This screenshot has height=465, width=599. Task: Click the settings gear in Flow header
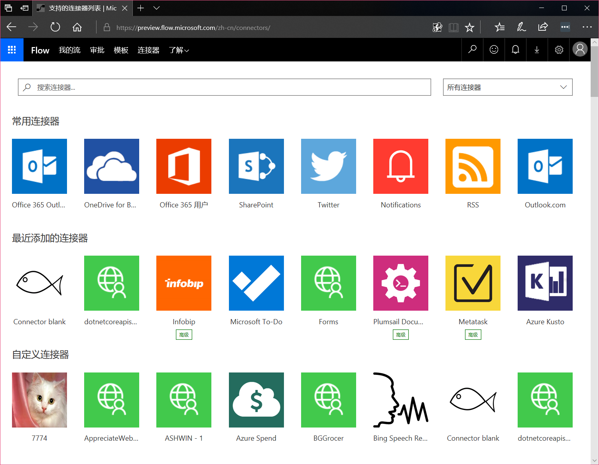[x=559, y=50]
